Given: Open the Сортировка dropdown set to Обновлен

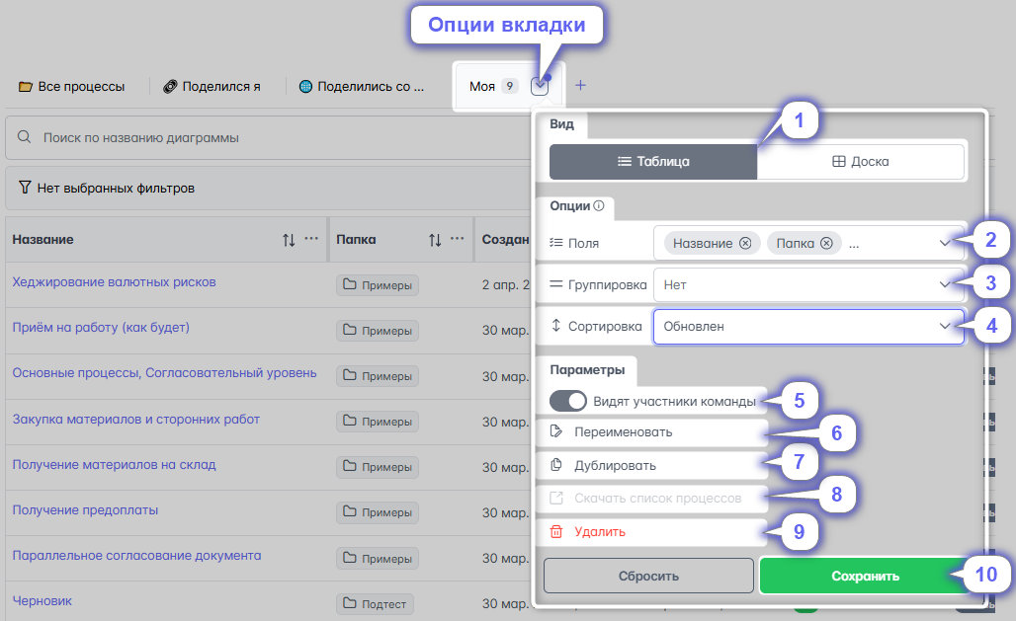Looking at the screenshot, I should click(x=808, y=327).
